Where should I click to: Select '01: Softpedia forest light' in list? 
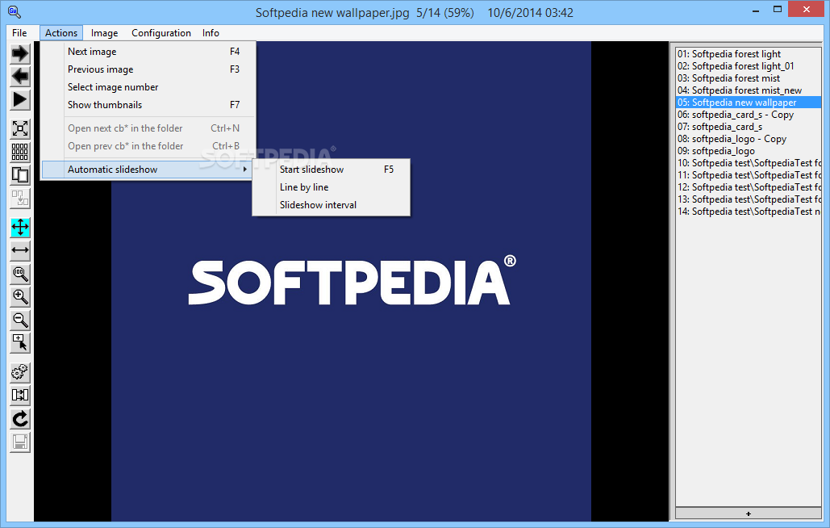point(749,54)
